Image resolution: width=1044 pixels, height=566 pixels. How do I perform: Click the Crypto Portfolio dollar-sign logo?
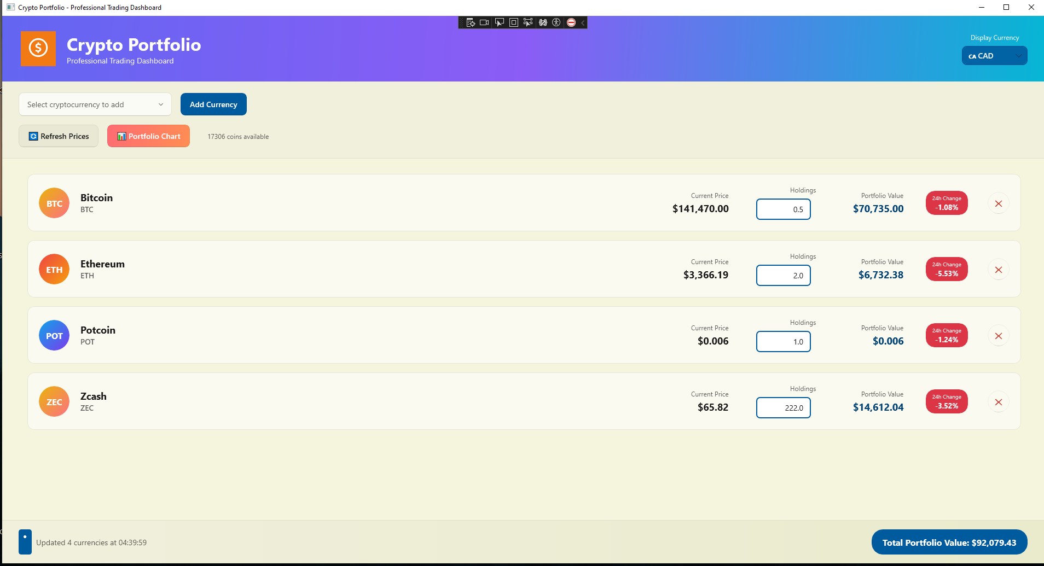38,49
